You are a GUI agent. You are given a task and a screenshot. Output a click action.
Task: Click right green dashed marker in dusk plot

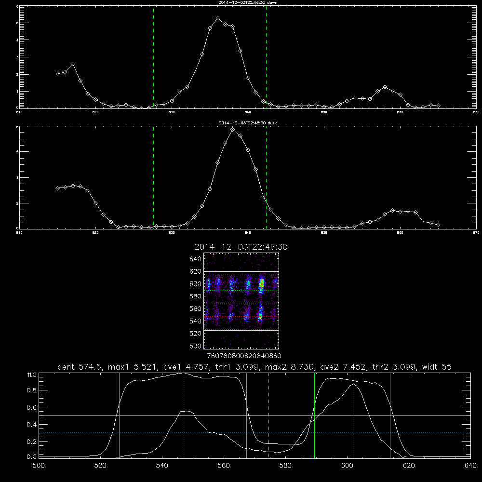[x=266, y=177]
